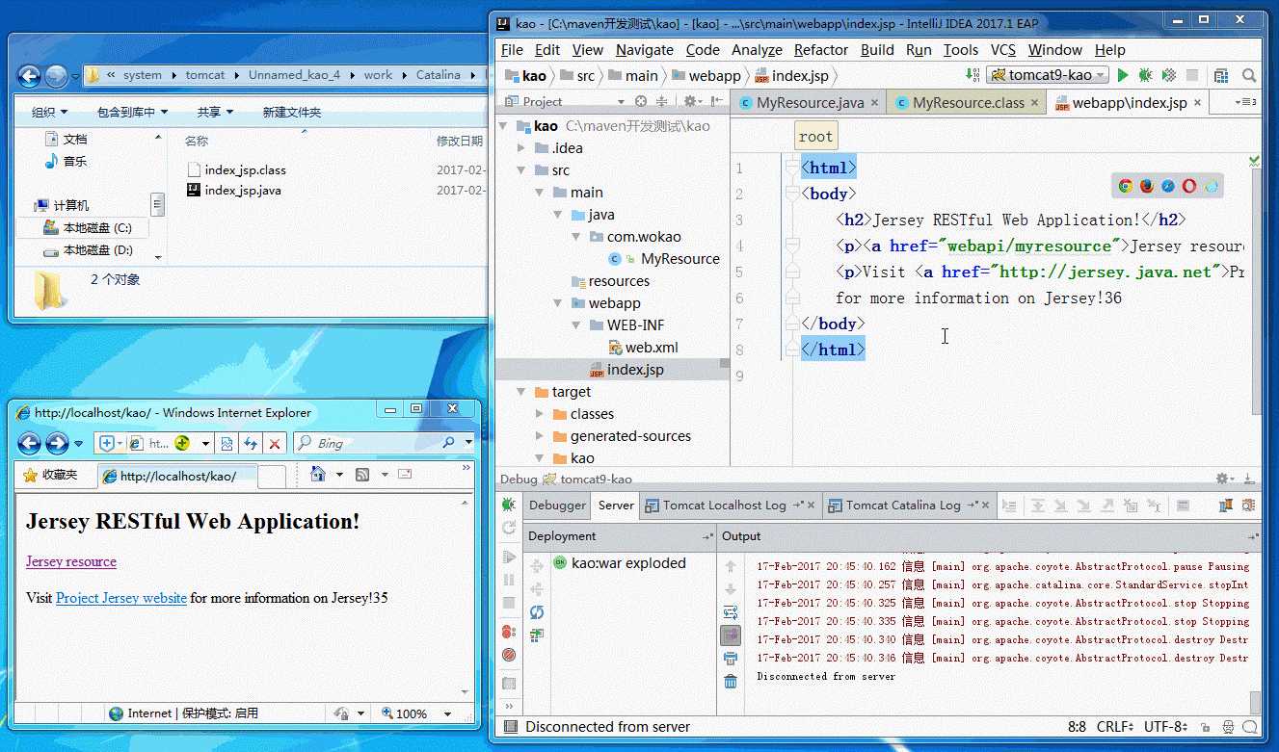Open Search Everywhere magnifier in IntelliJ

[1249, 75]
